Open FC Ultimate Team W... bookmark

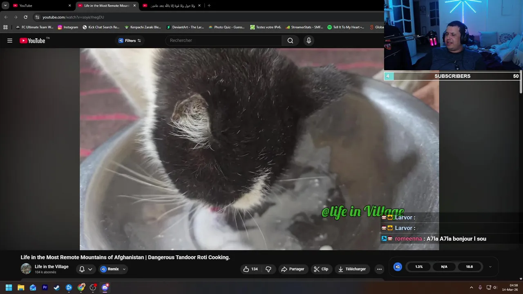(34, 27)
